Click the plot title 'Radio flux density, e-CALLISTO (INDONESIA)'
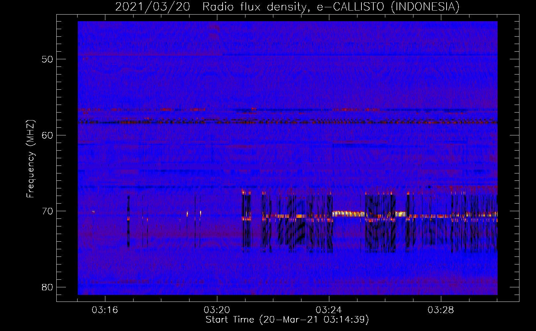 tap(331, 7)
